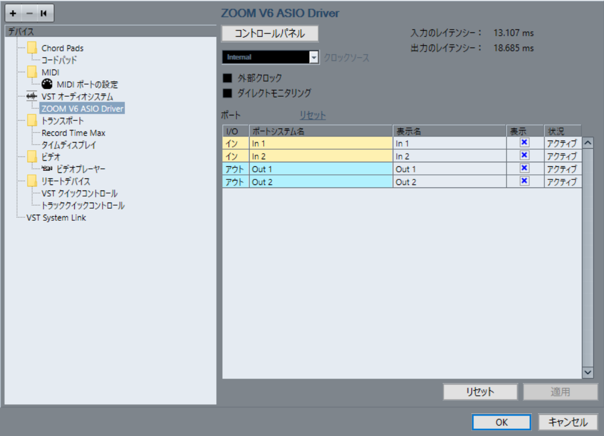Click the アクティブ status in the In 1 row
The height and width of the screenshot is (436, 604).
point(562,143)
